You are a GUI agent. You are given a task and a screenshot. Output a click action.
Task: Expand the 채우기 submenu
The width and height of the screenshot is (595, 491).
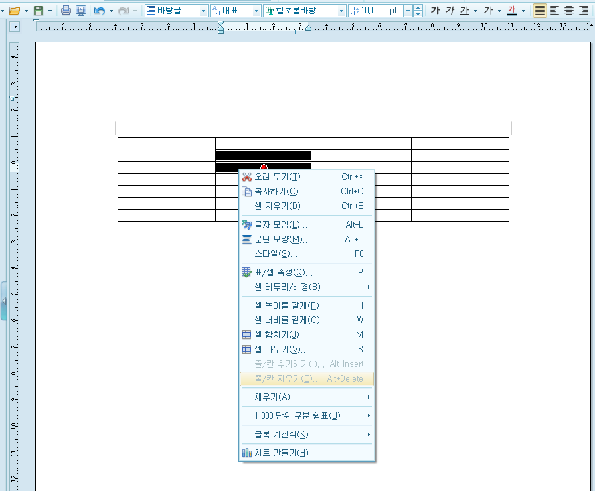click(307, 397)
